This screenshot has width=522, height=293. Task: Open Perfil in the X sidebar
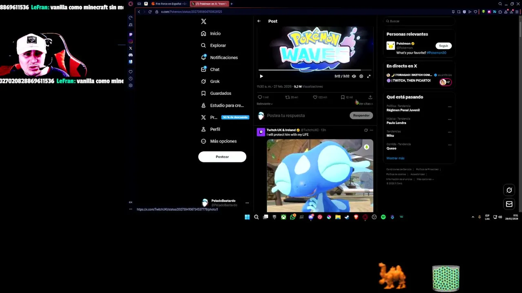[211, 129]
